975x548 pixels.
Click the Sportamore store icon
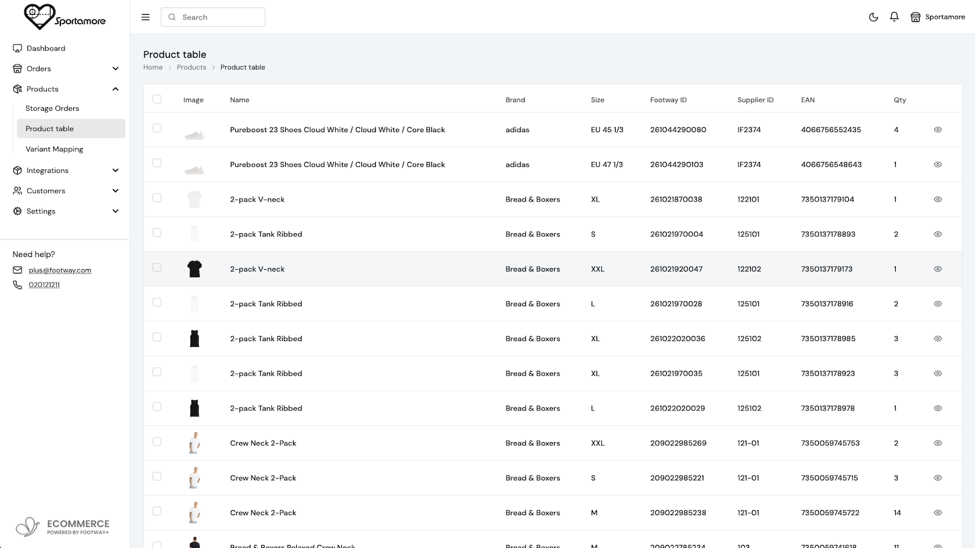[915, 17]
